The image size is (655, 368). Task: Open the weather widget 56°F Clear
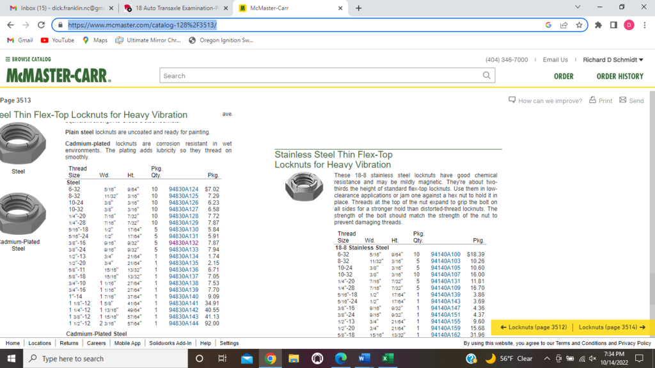pos(509,358)
